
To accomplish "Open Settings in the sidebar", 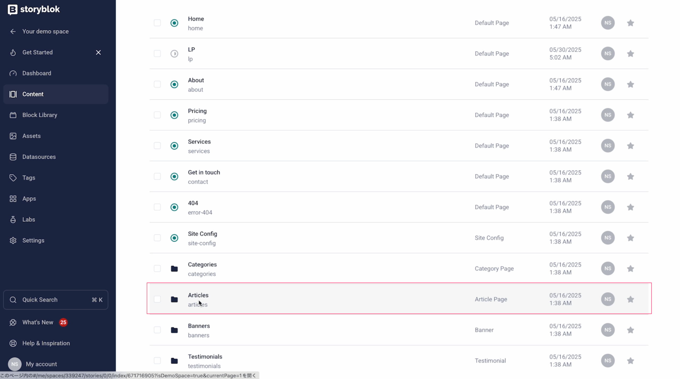I will point(56,240).
